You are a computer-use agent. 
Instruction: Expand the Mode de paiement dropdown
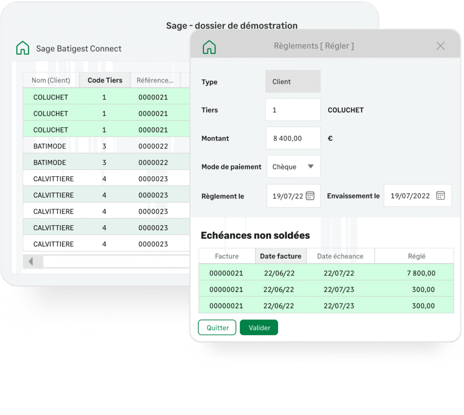coord(310,167)
